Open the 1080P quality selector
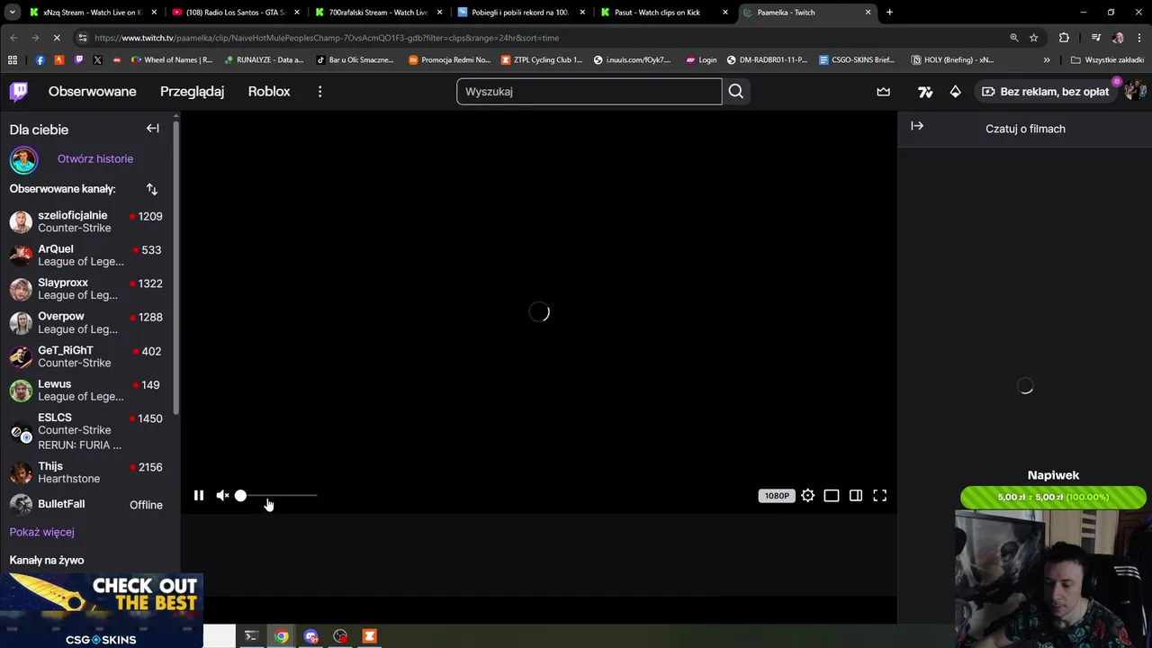This screenshot has width=1152, height=648. pos(776,496)
